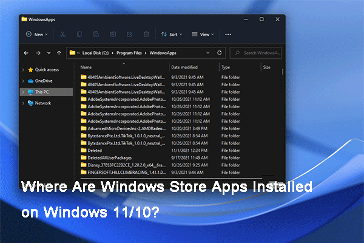
Task: Go up one folder level
Action: tap(59, 53)
